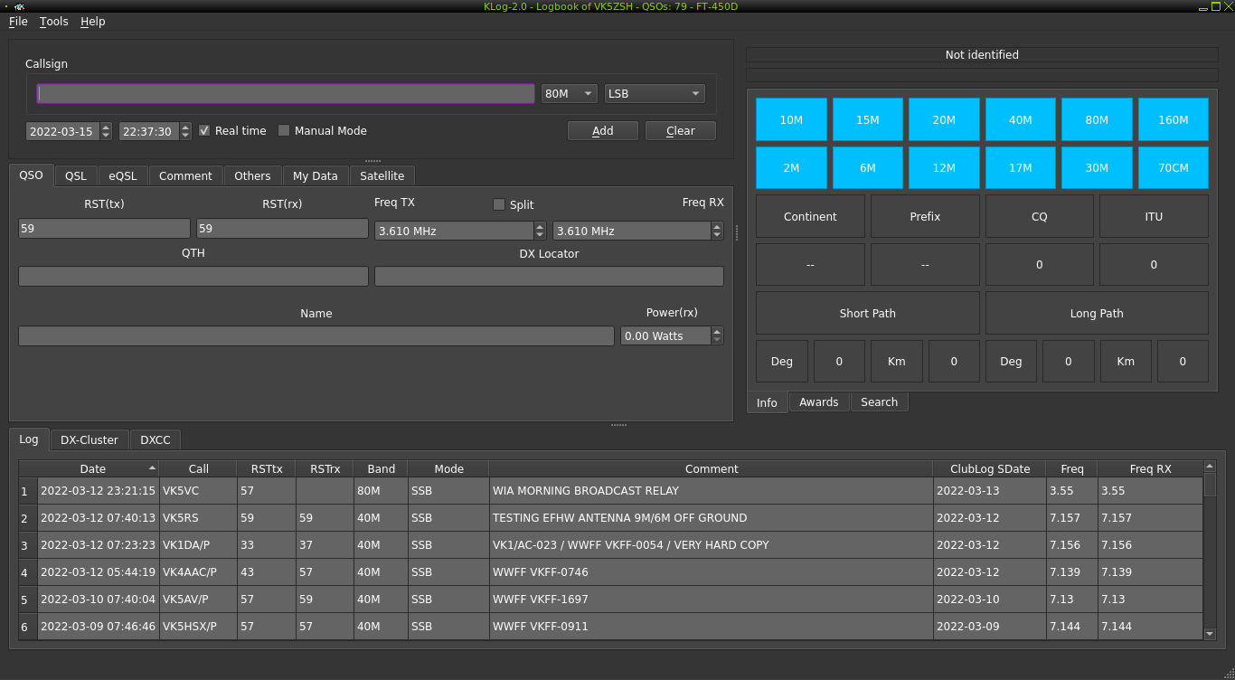Screen dimensions: 1235x680
Task: Click the time field spin arrows
Action: click(185, 131)
